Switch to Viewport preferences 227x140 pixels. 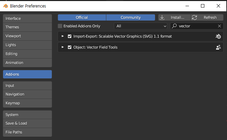coord(27,36)
